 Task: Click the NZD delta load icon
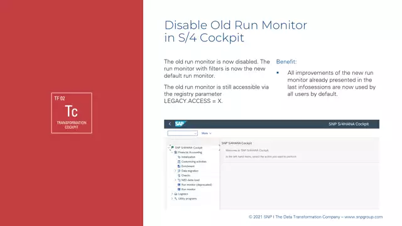pos(179,180)
